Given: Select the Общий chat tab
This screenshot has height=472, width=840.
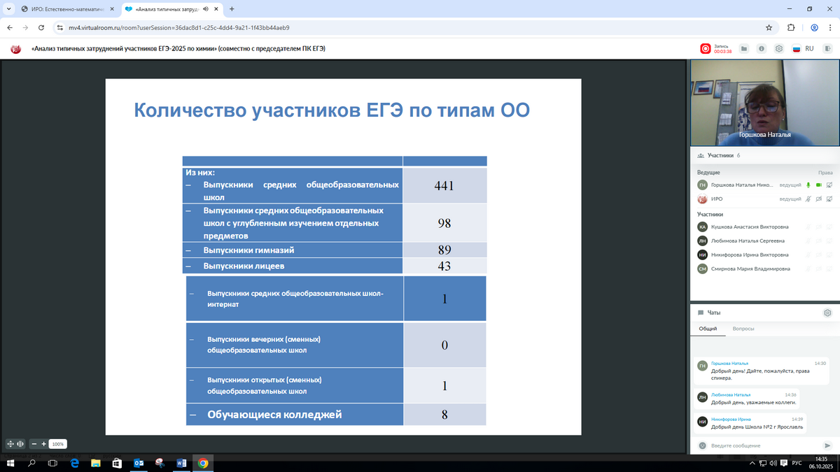Looking at the screenshot, I should click(x=708, y=329).
